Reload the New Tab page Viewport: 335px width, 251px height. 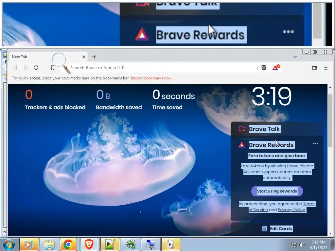click(x=36, y=68)
